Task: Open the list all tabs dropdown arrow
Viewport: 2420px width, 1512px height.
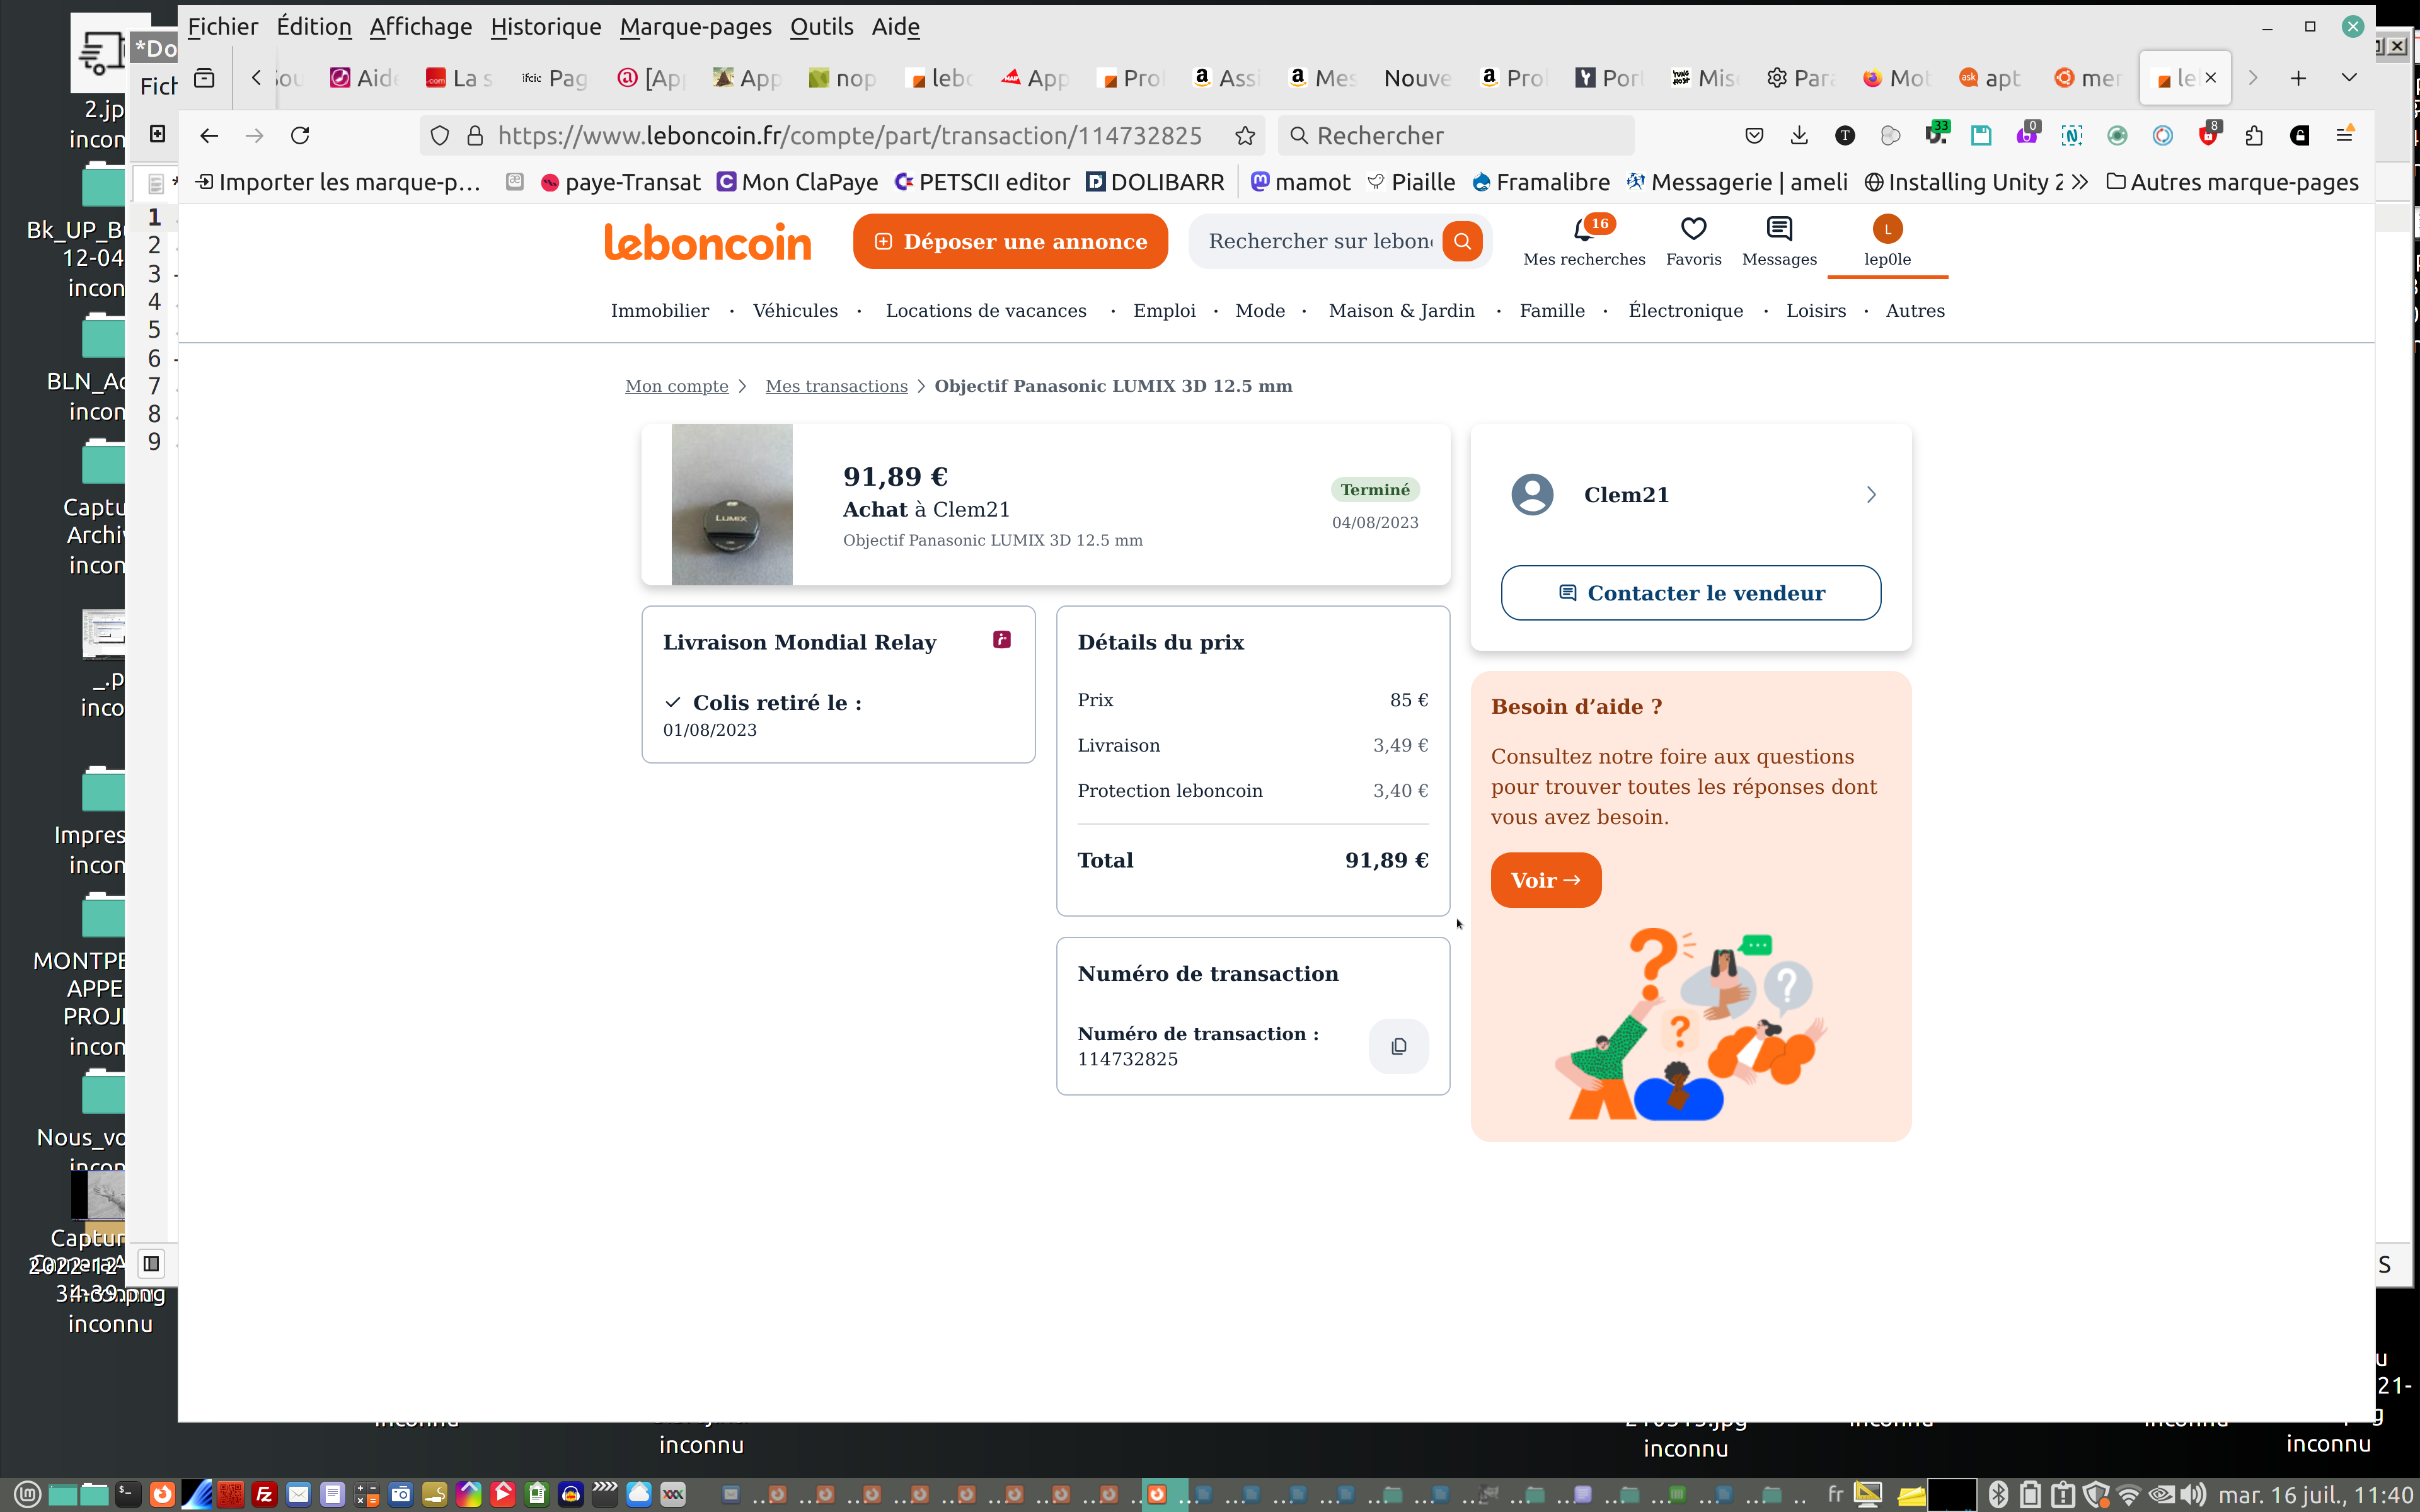Action: (x=2349, y=78)
